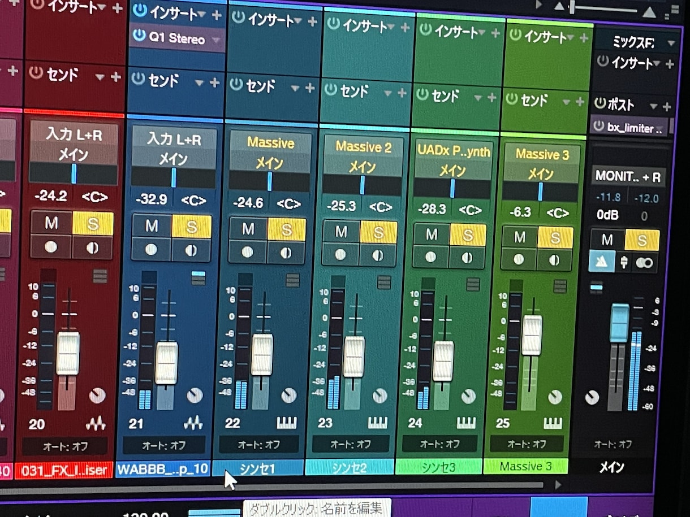Add an insert to the シンセ3 channel
690x517 pixels.
coord(495,33)
